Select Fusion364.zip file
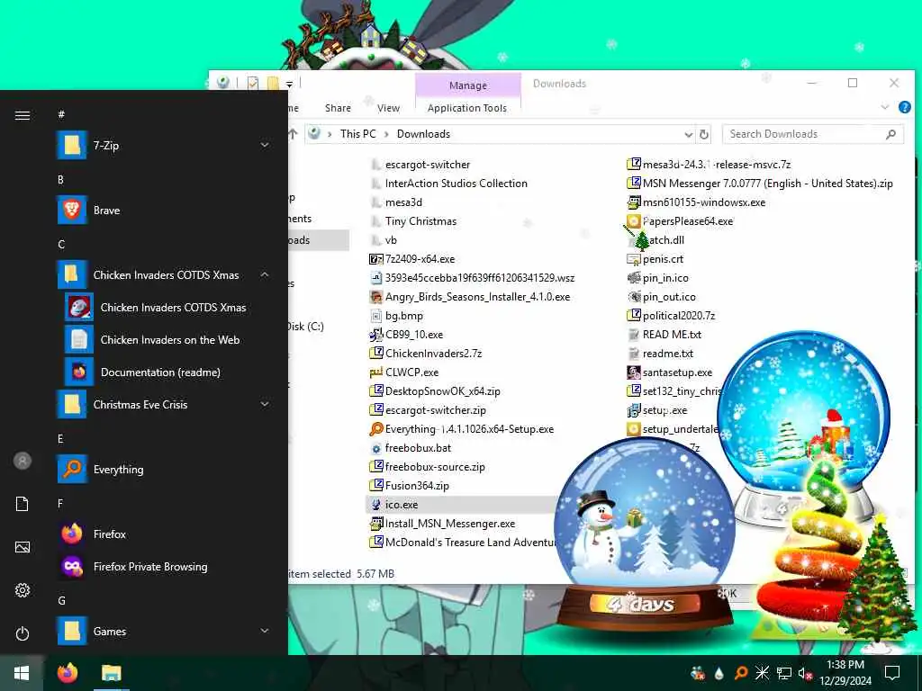Screen dimensions: 922x691 click(409, 486)
